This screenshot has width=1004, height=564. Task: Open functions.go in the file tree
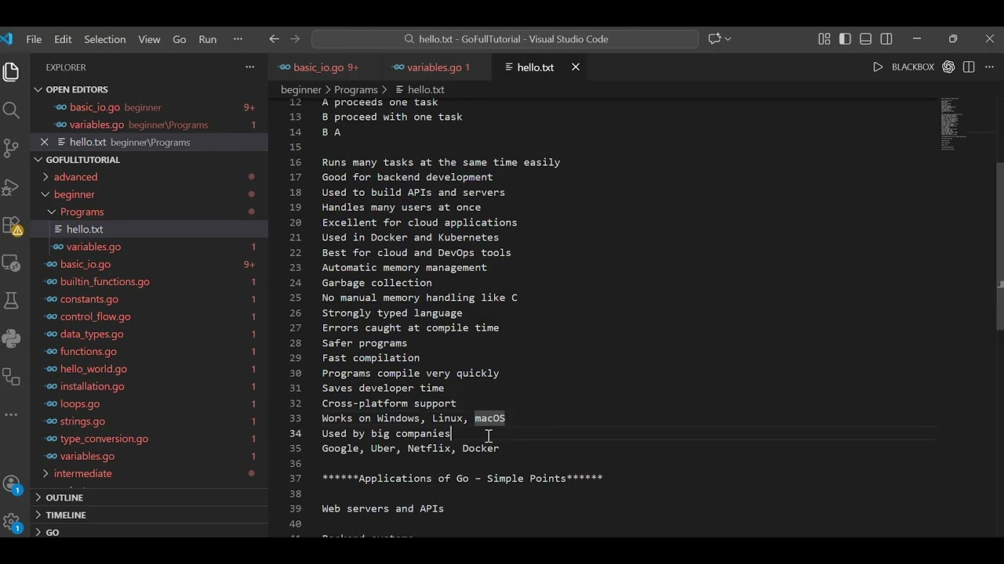(88, 351)
